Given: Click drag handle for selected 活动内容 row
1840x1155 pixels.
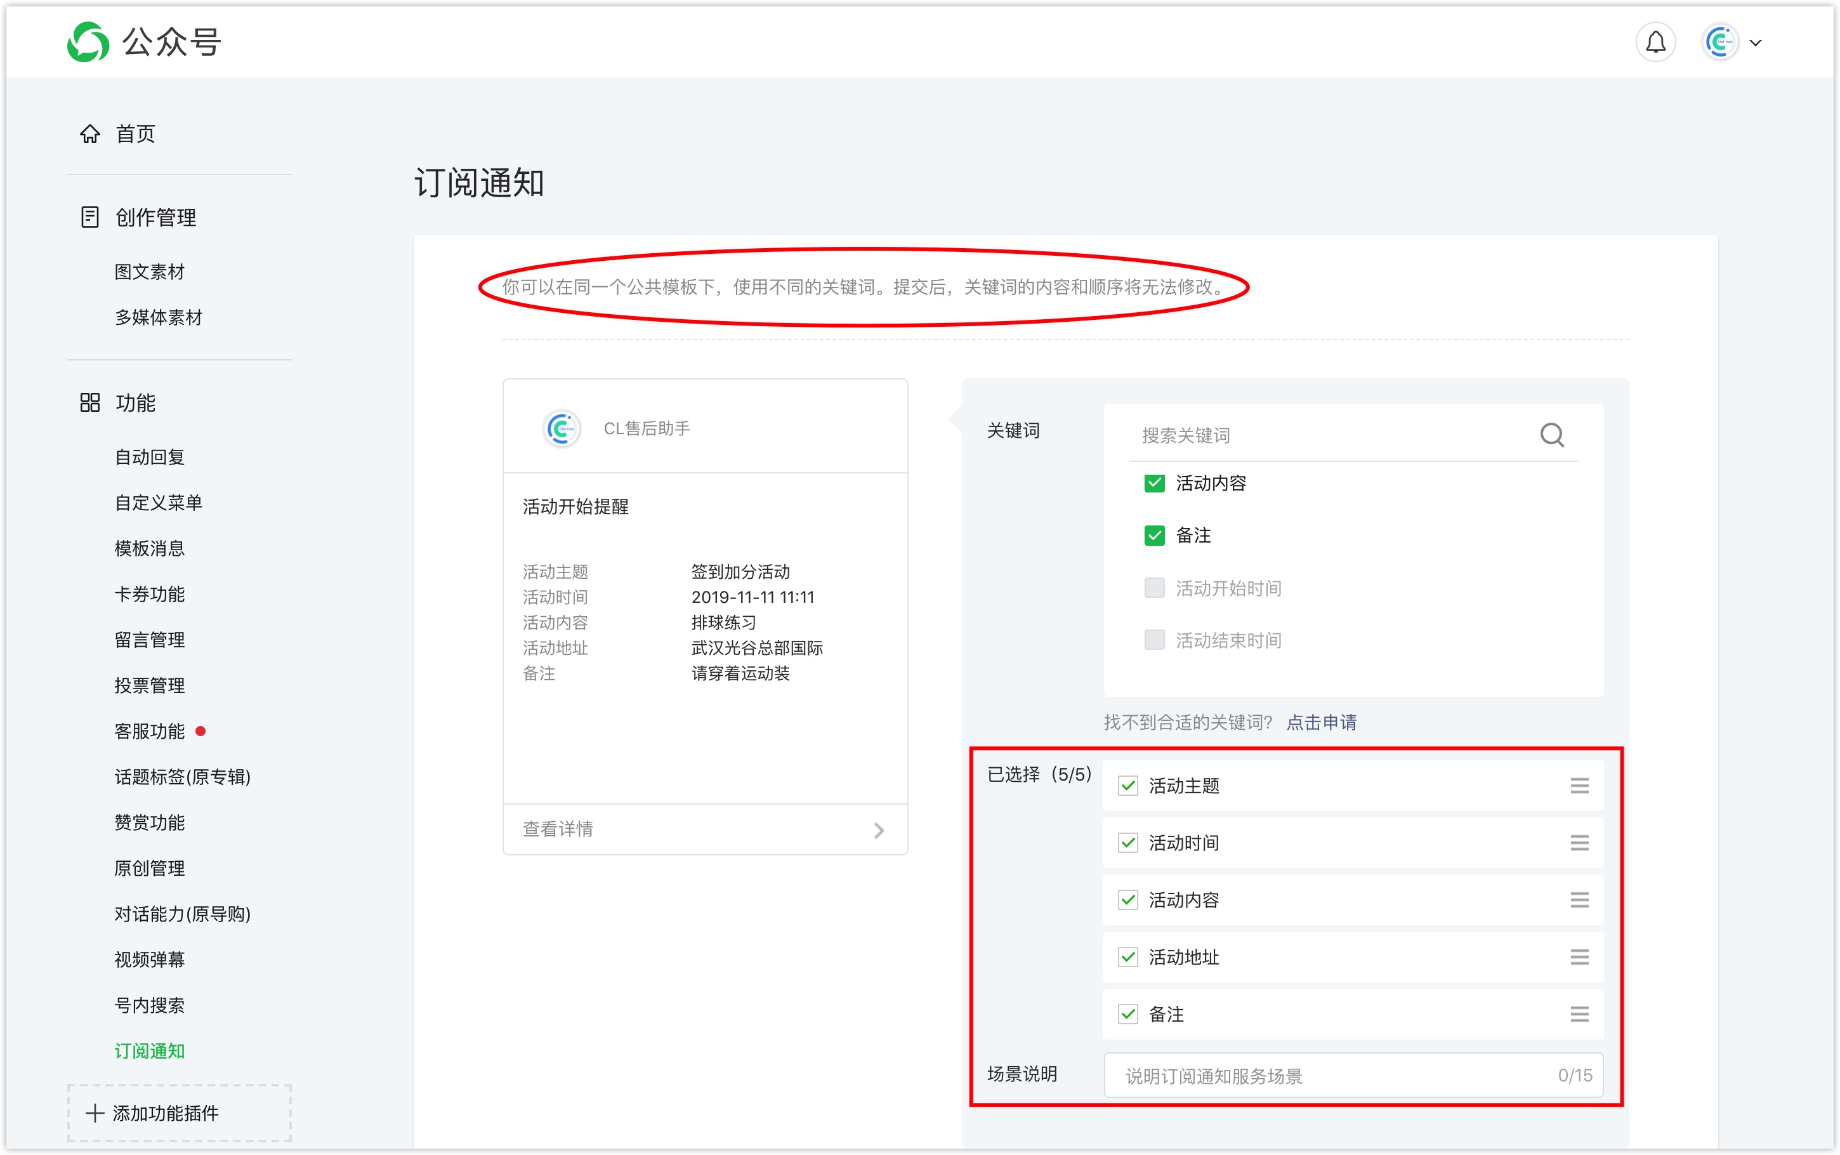Looking at the screenshot, I should click(x=1579, y=900).
